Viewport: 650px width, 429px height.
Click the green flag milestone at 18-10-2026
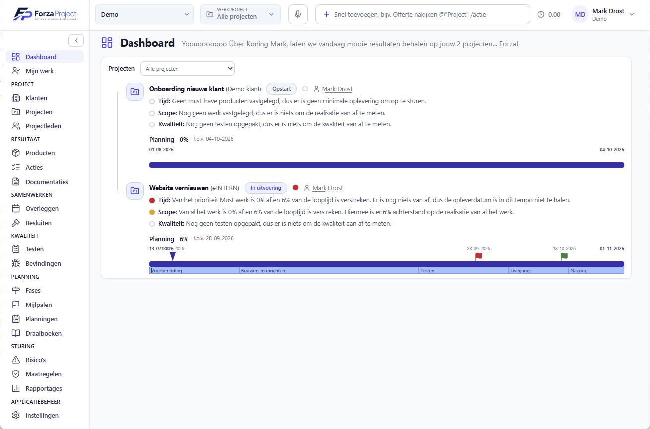564,256
